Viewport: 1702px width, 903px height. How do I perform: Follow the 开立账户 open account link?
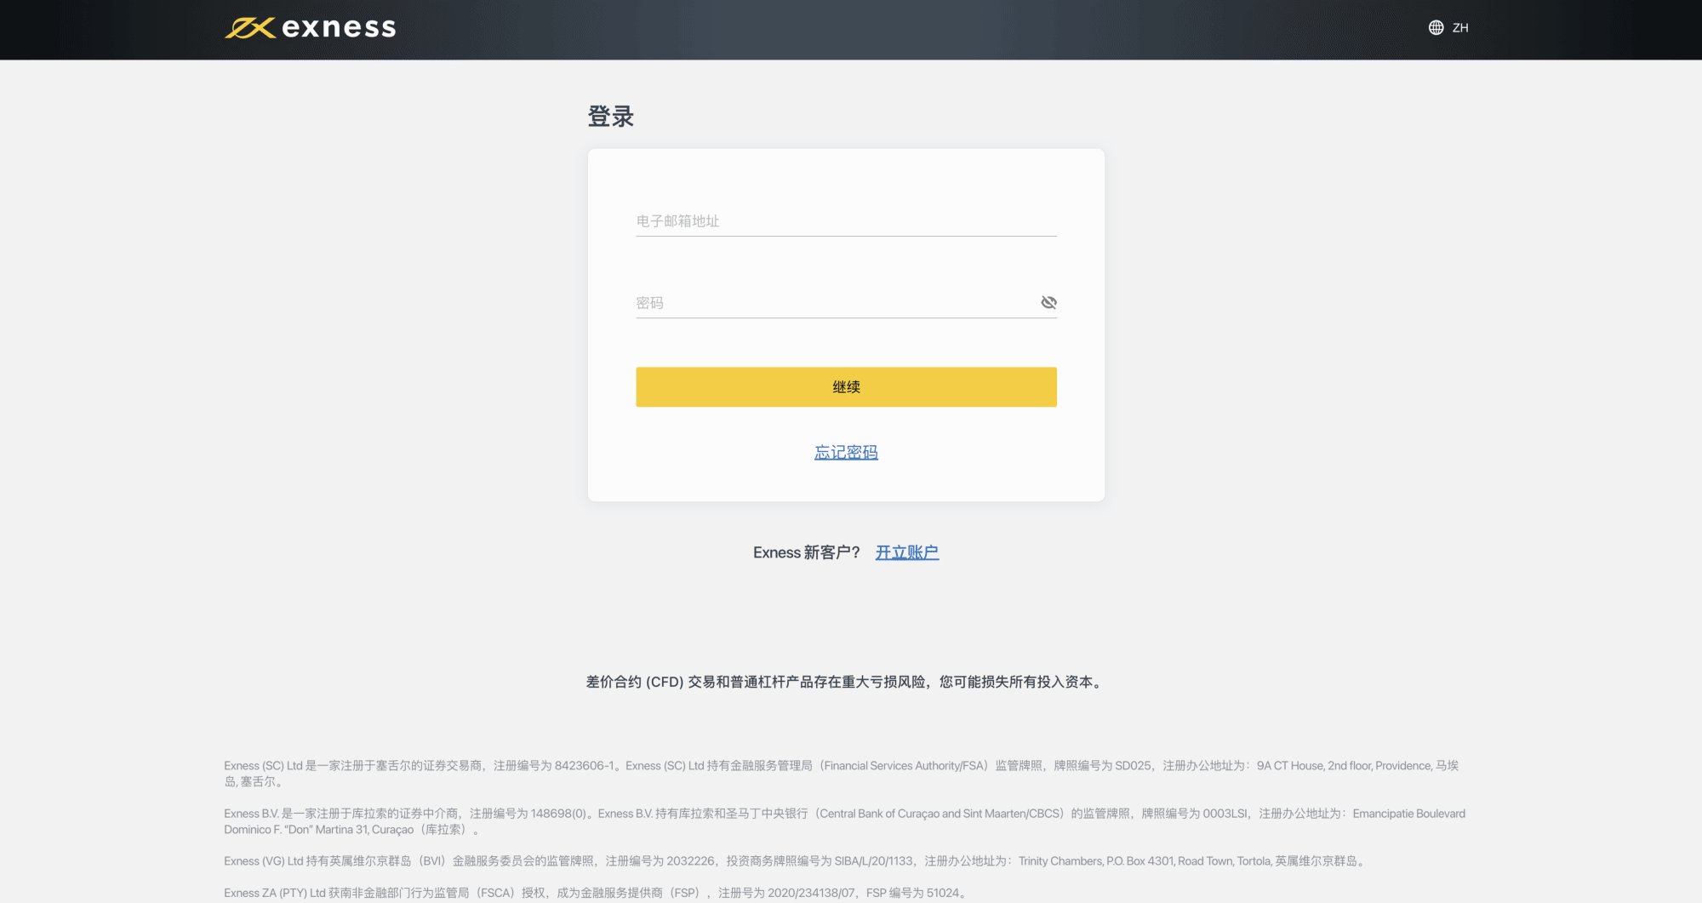coord(907,552)
